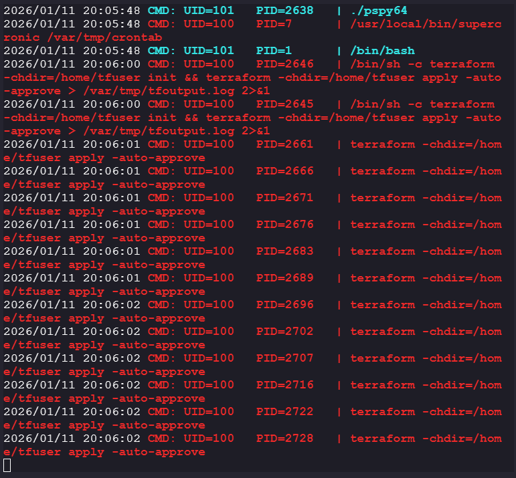Click the PID=2646 process entry
516x478 pixels.
284,64
